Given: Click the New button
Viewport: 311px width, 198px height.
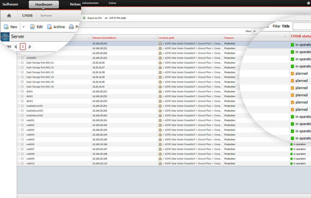Looking at the screenshot, I should [x=11, y=27].
